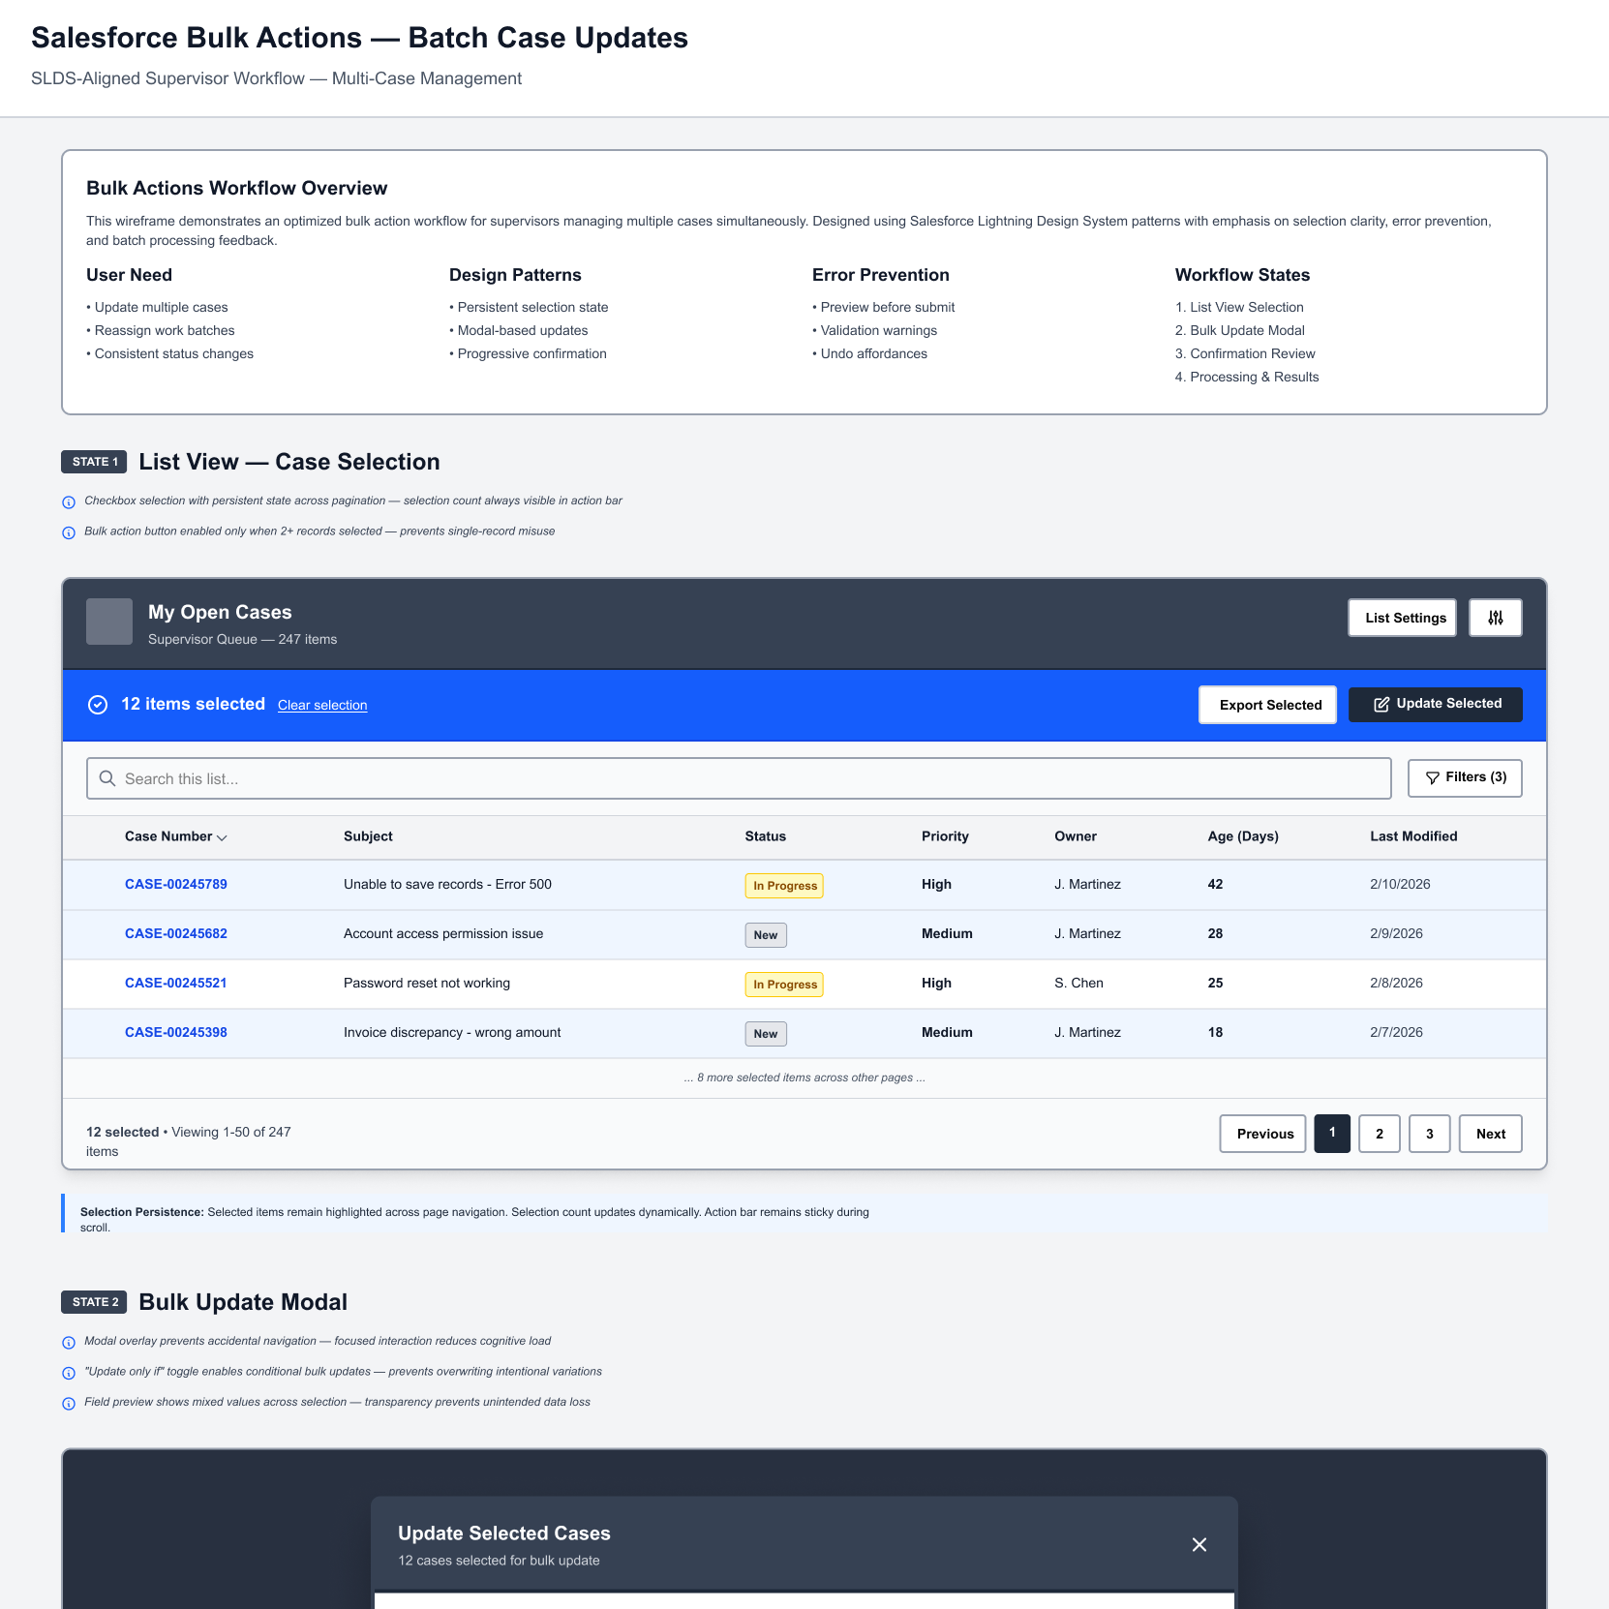This screenshot has height=1609, width=1609.
Task: Sort by the Case Number column chevron
Action: point(222,837)
